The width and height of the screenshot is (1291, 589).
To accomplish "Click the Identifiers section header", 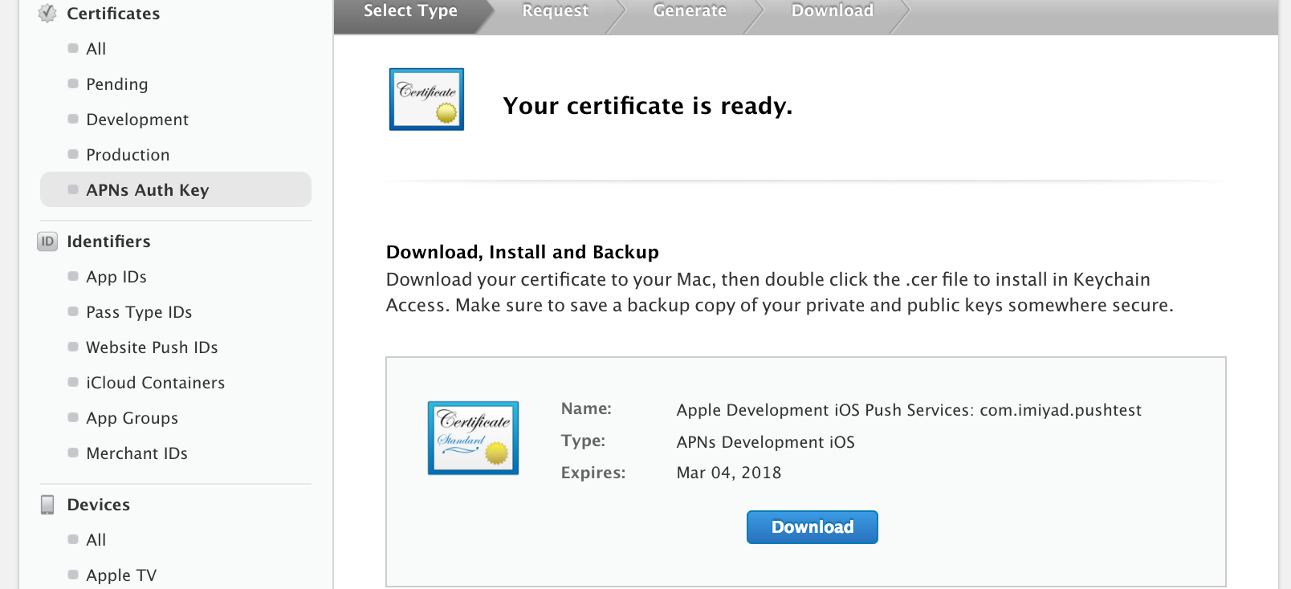I will click(108, 242).
